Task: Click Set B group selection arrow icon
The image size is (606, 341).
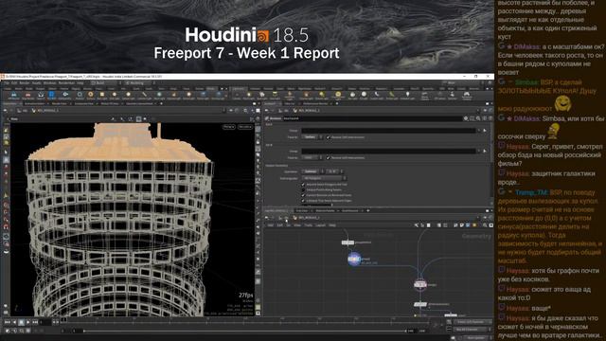Action: click(485, 152)
